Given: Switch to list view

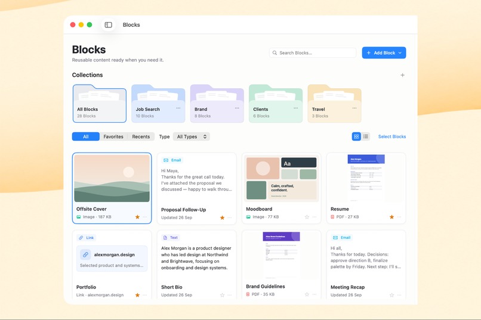Looking at the screenshot, I should [366, 136].
